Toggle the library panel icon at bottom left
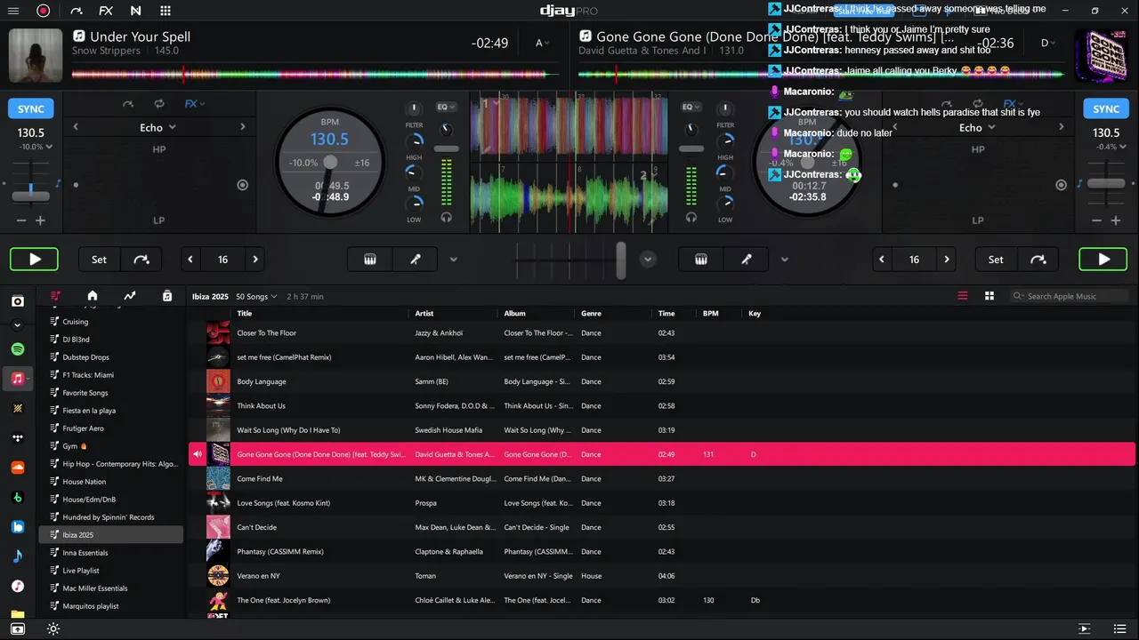The image size is (1139, 640). tap(17, 629)
